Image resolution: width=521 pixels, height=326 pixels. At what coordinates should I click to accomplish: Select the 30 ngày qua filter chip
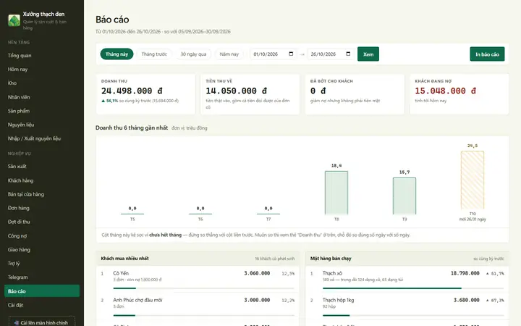click(193, 54)
